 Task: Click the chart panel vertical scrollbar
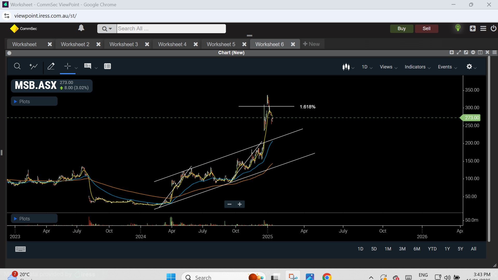[x=489, y=149]
